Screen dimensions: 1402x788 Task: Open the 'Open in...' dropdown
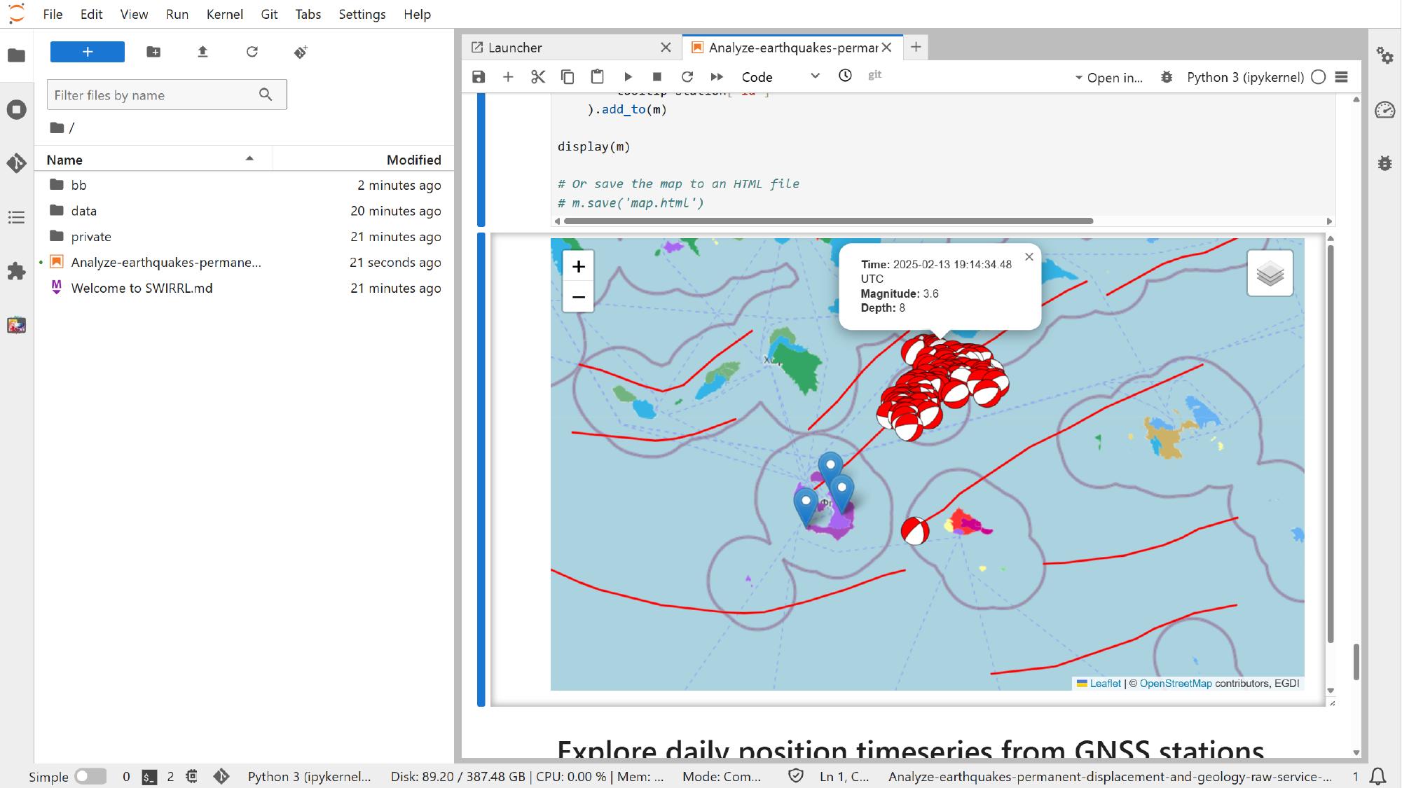tap(1111, 78)
